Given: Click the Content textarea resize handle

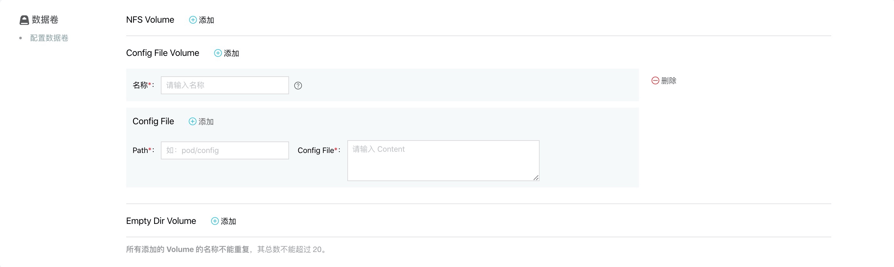Looking at the screenshot, I should 536,178.
